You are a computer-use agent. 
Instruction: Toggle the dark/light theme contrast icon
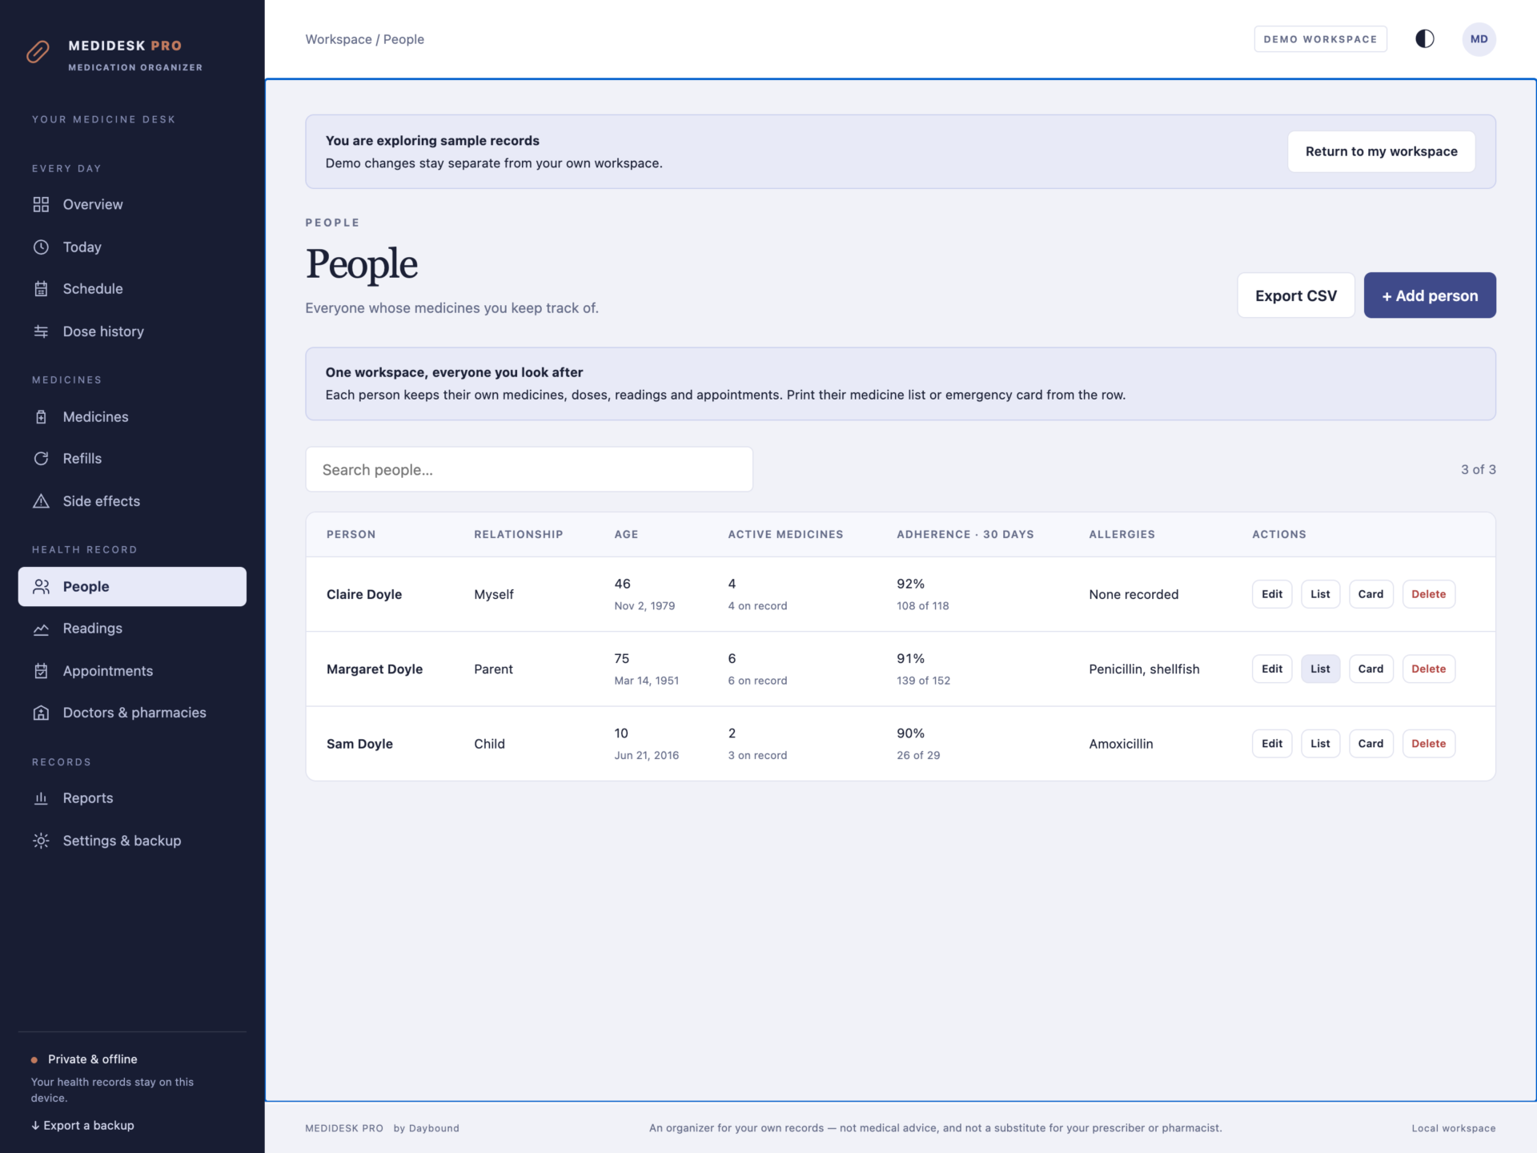click(1424, 39)
